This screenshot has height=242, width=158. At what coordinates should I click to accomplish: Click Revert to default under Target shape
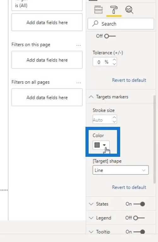(129, 187)
